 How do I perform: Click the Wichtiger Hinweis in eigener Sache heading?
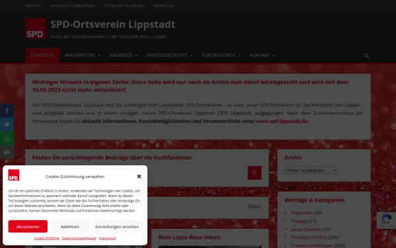coord(190,86)
